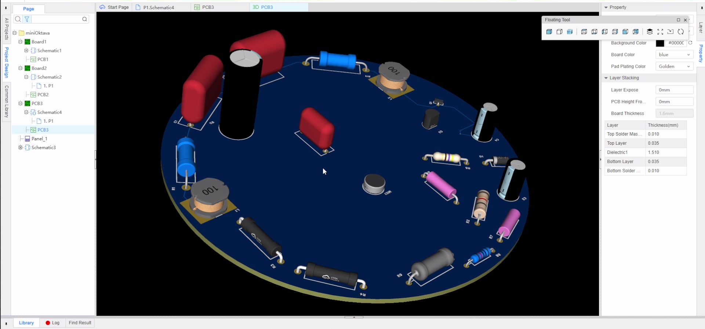Open the Background Color swatch
705x329 pixels.
click(660, 43)
